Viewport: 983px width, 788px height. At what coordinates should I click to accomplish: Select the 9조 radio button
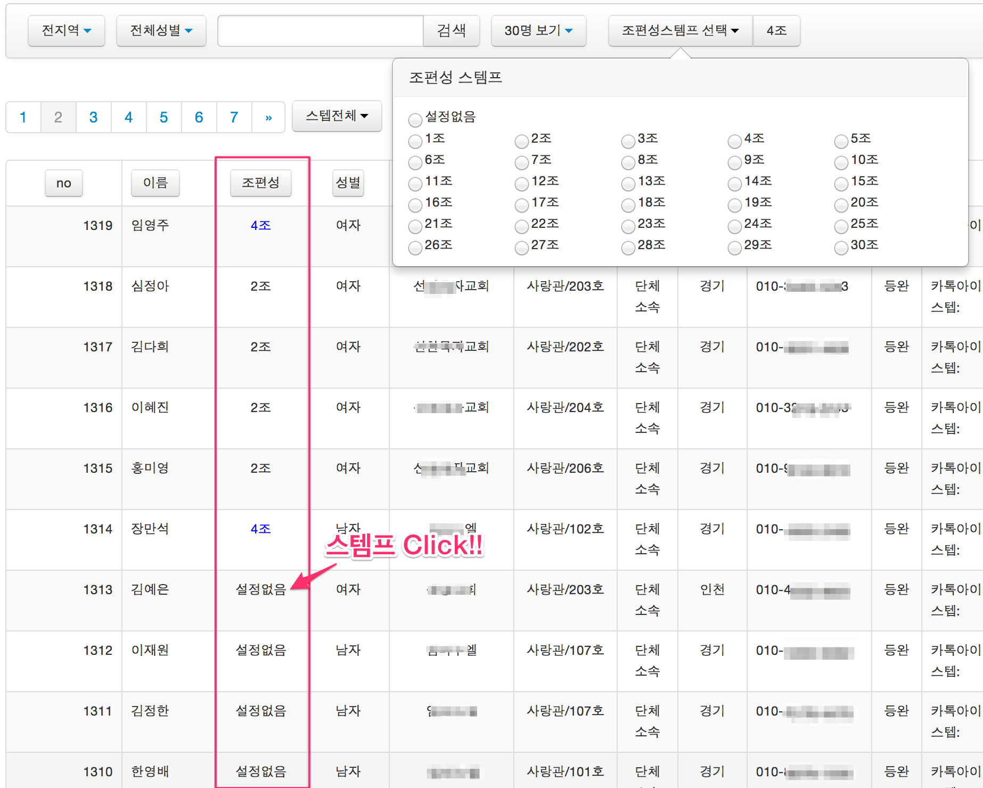(735, 162)
